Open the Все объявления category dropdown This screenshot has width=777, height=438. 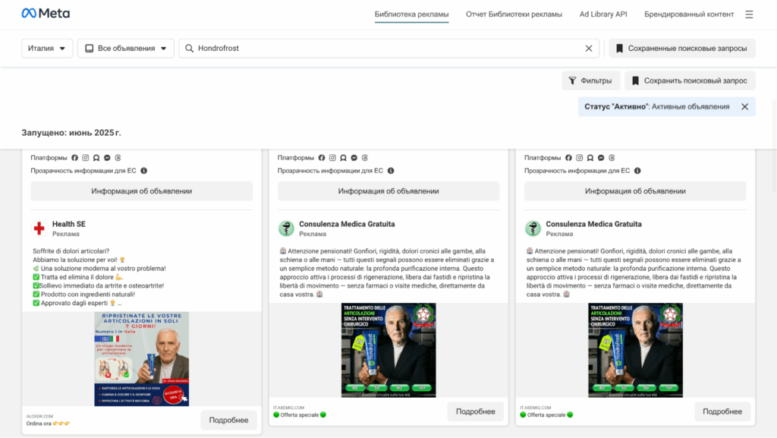pyautogui.click(x=126, y=48)
